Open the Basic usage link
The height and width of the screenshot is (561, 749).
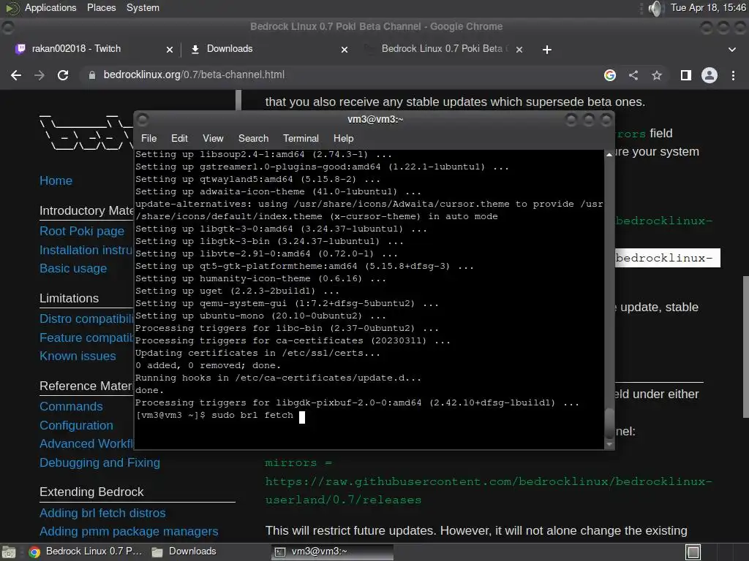click(x=73, y=269)
